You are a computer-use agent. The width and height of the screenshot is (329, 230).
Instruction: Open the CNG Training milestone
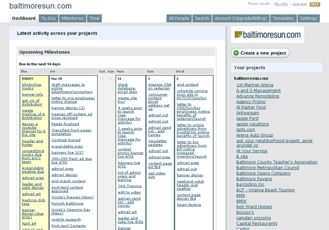(x=129, y=186)
